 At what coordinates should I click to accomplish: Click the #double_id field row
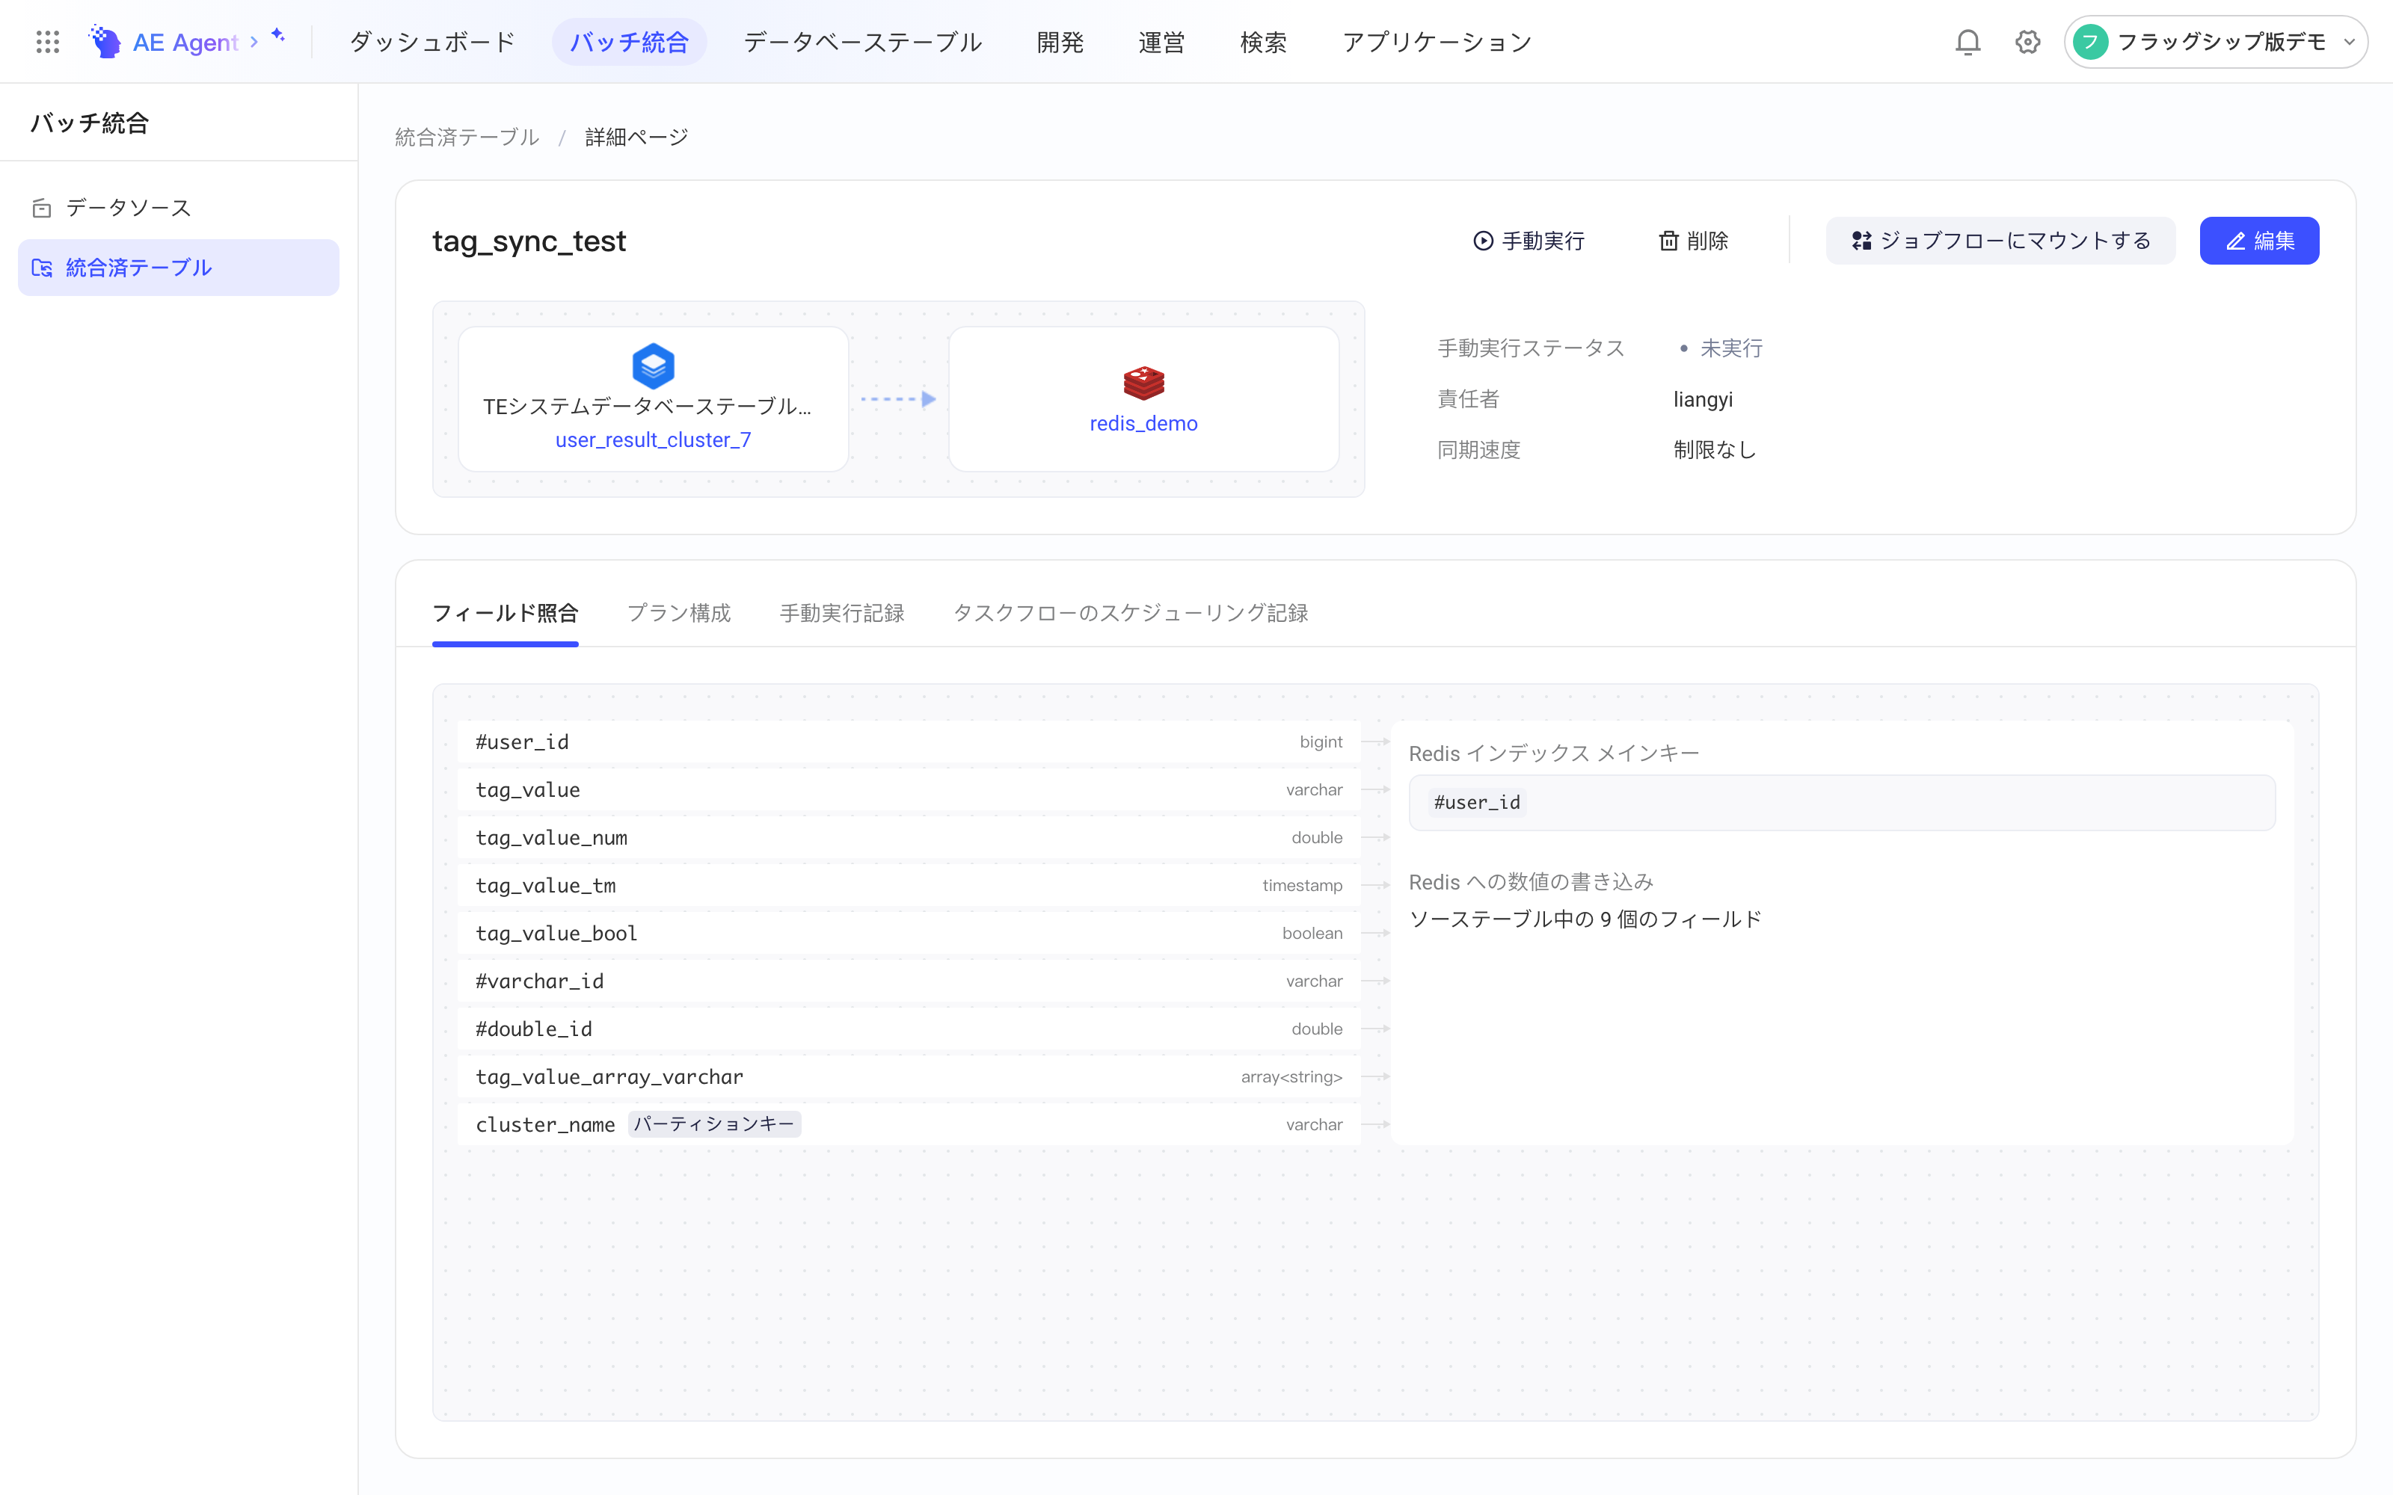908,1029
